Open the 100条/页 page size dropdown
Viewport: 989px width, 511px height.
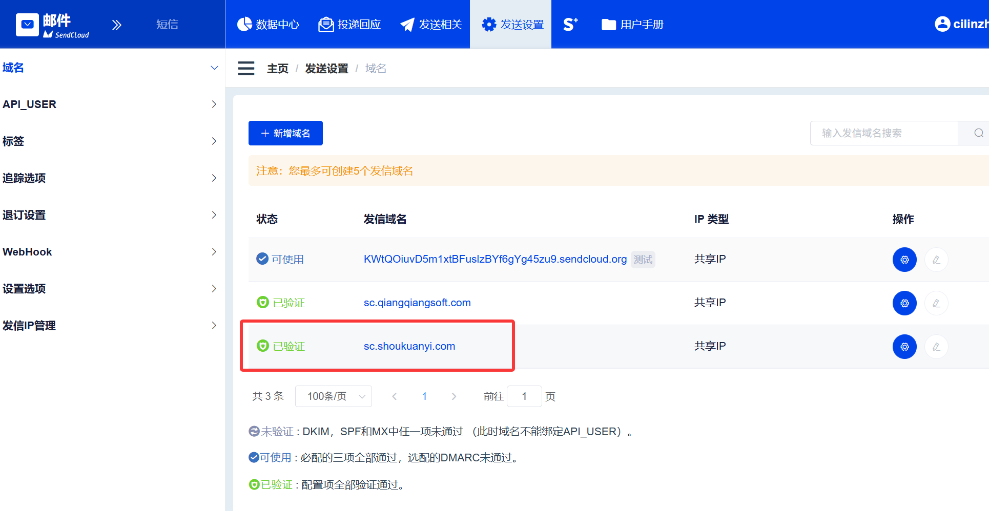tap(334, 396)
